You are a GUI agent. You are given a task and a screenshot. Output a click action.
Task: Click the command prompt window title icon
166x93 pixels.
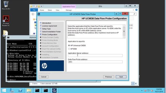8,37
